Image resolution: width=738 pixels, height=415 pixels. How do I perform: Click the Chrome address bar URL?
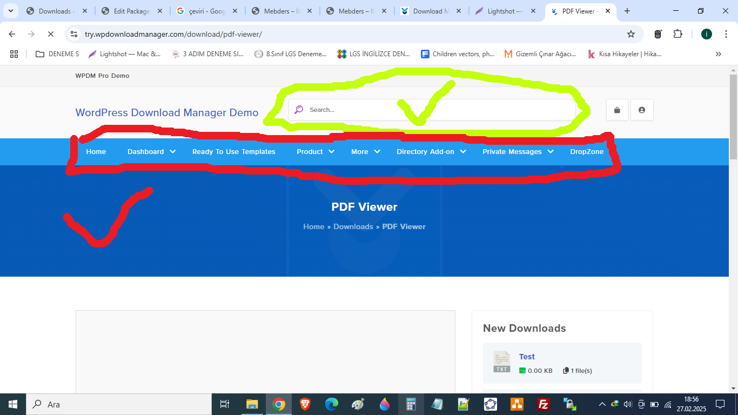(x=173, y=34)
